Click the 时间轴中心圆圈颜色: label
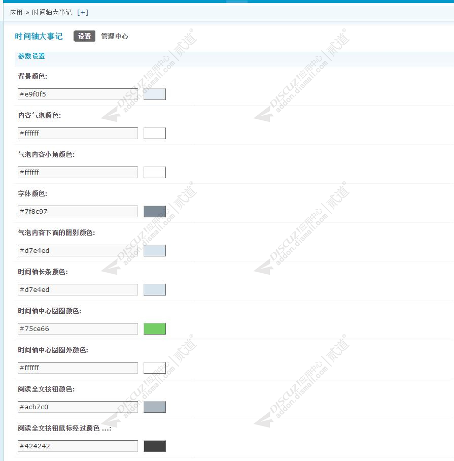Viewport: 454px width, 461px height. pos(50,311)
